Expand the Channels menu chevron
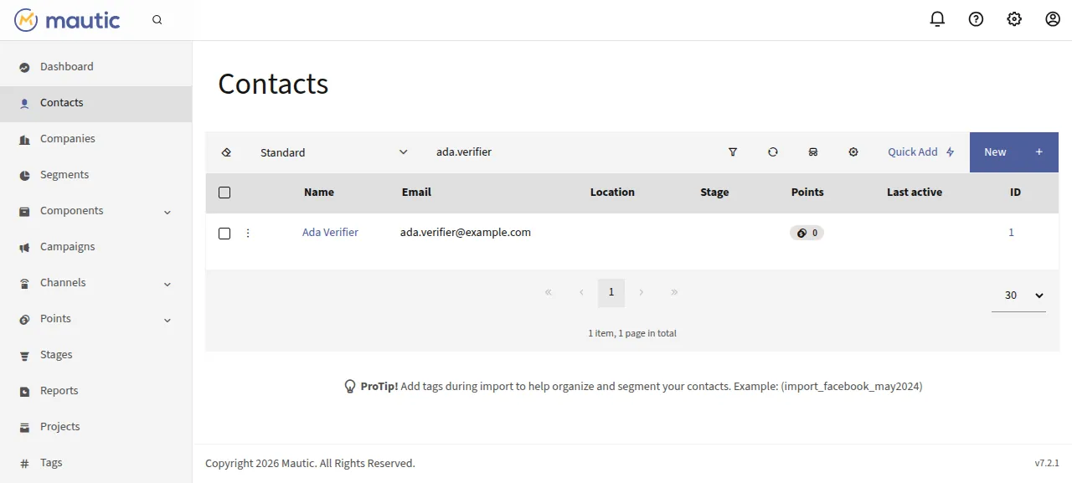The image size is (1072, 483). tap(167, 284)
